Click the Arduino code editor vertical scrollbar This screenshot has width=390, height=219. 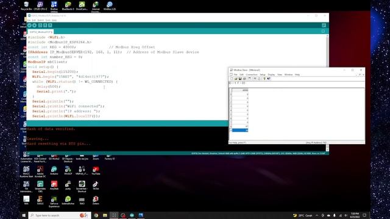click(x=327, y=77)
